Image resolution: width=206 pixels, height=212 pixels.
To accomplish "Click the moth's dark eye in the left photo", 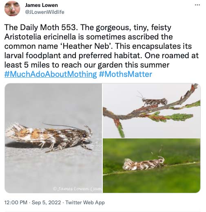I will (85, 136).
